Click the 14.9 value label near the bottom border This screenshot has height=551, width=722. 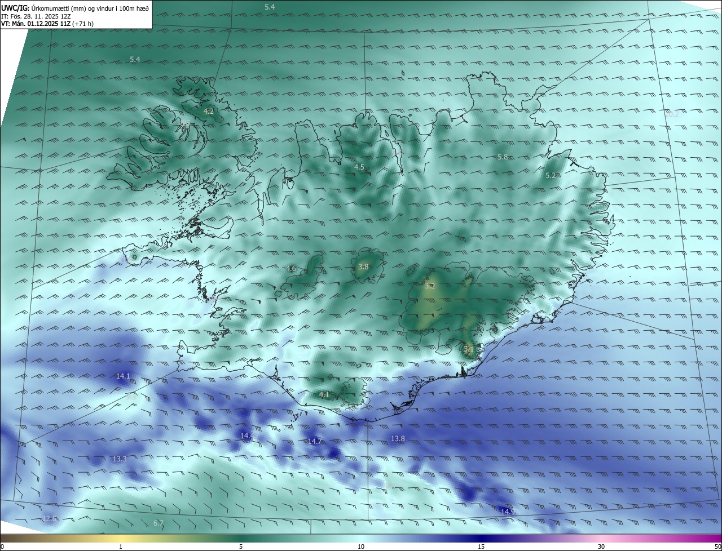(508, 512)
